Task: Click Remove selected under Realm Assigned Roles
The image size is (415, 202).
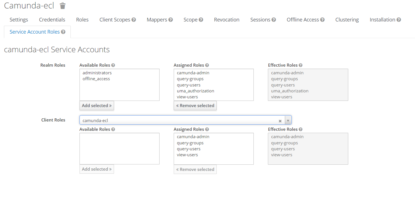Action: click(195, 105)
